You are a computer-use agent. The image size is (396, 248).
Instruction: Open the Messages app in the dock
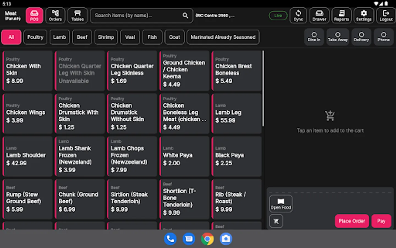189,239
